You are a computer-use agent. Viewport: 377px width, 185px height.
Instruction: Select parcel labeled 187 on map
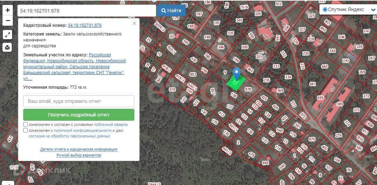click(199, 14)
